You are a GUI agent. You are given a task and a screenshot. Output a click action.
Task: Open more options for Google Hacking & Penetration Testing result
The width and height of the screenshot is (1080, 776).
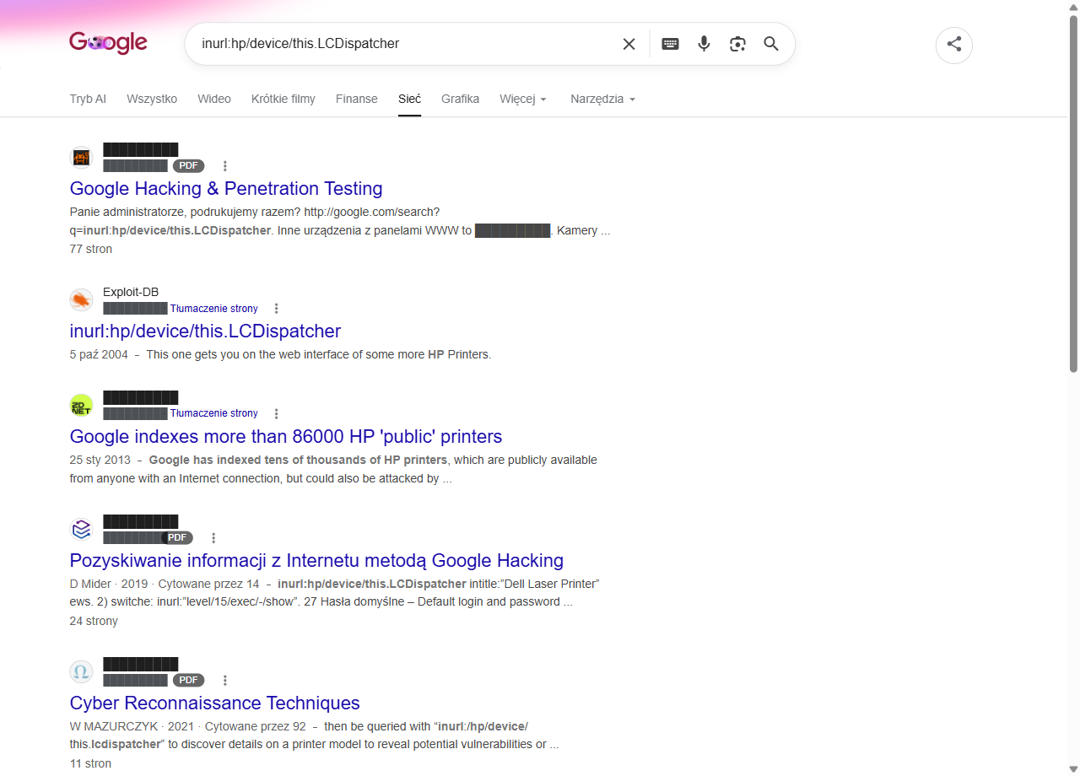tap(224, 166)
